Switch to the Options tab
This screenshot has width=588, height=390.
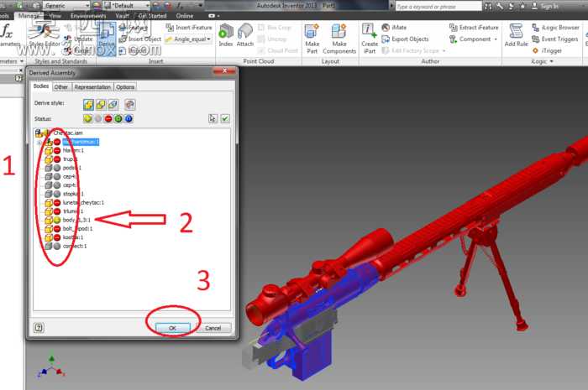pos(125,87)
